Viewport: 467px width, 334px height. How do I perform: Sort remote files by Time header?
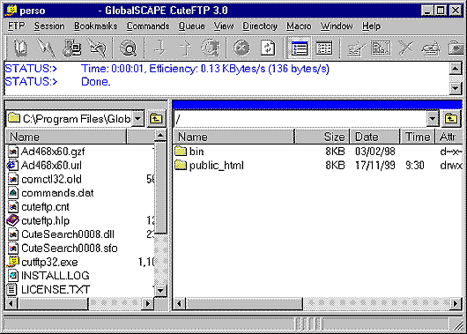click(418, 137)
